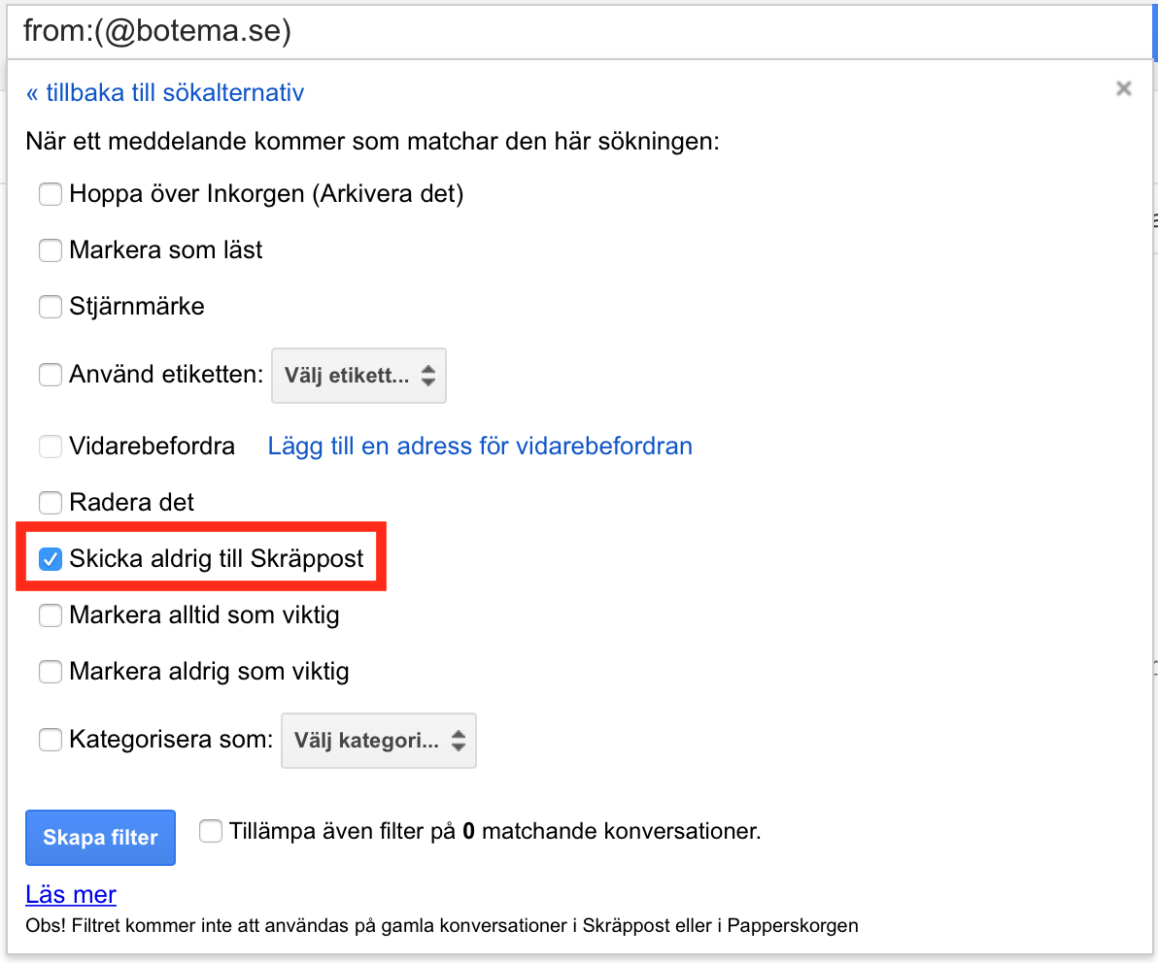The height and width of the screenshot is (963, 1158).
Task: Click the 'Skapa filter' button
Action: pos(100,838)
